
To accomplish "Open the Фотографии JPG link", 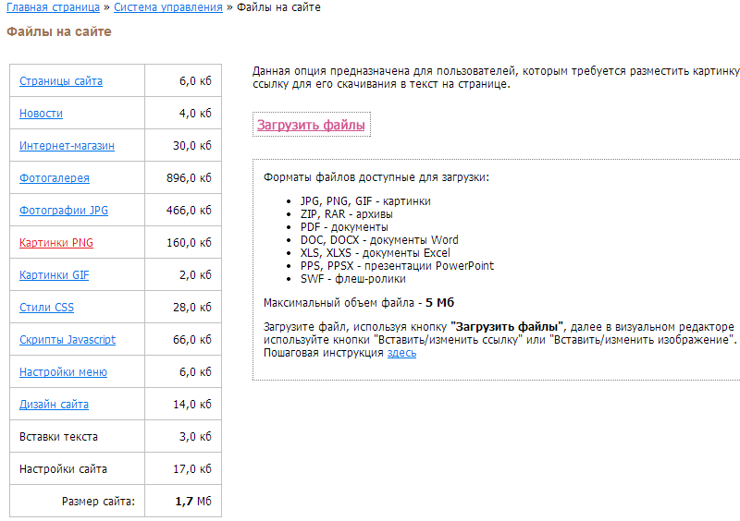I will pyautogui.click(x=64, y=211).
